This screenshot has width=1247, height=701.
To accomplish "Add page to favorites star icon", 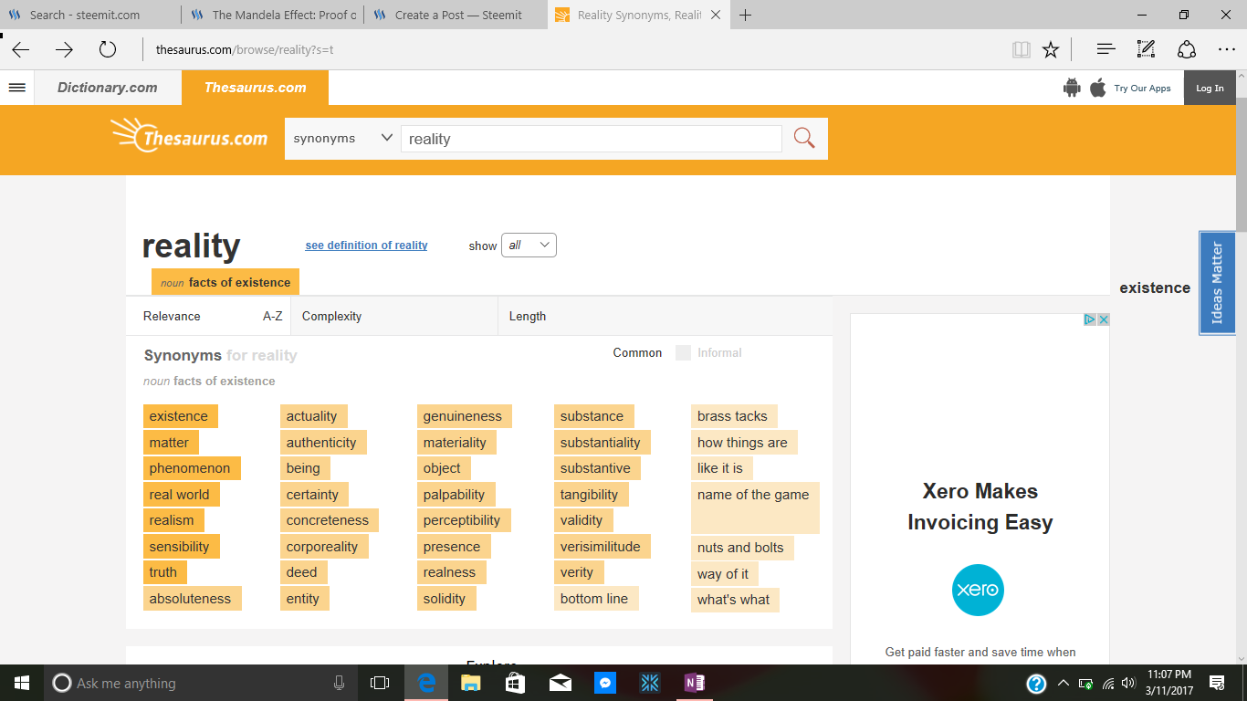I will [1051, 49].
